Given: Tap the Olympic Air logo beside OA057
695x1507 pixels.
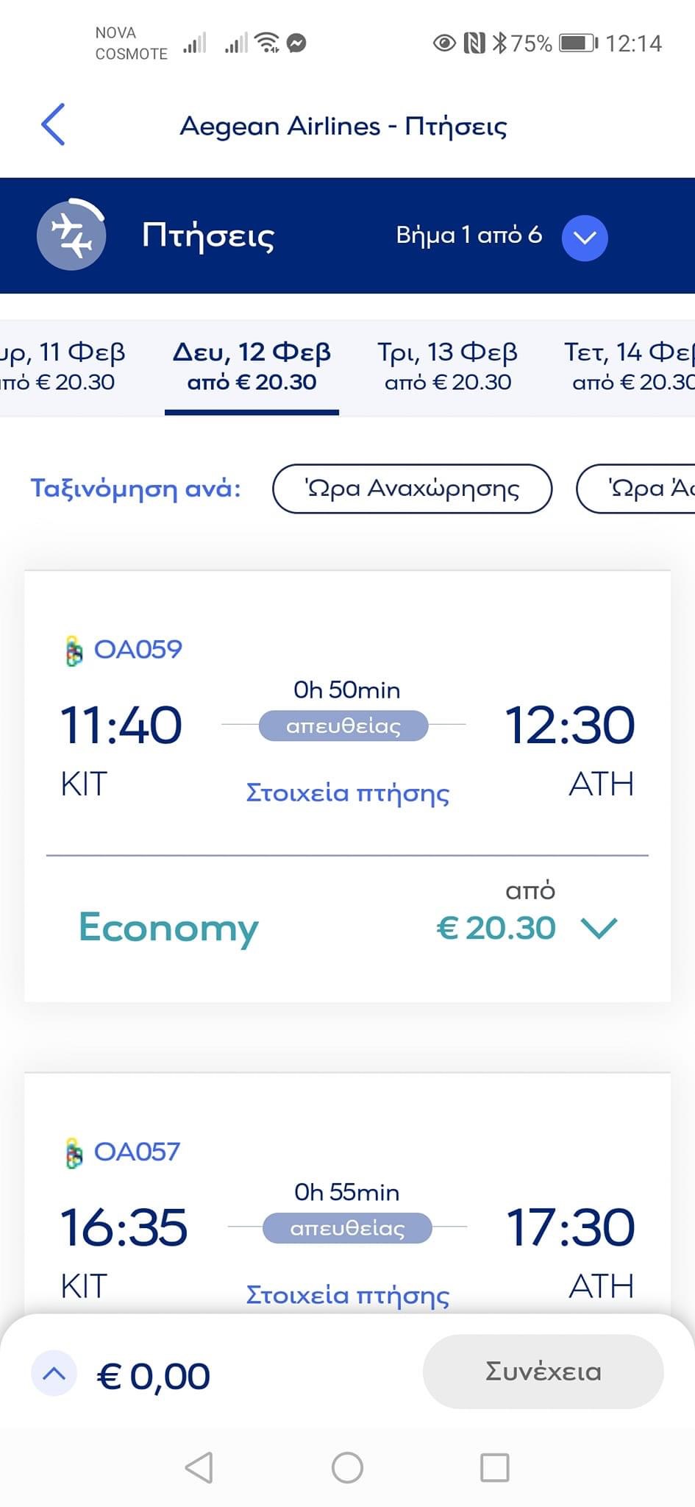Looking at the screenshot, I should tap(74, 1153).
